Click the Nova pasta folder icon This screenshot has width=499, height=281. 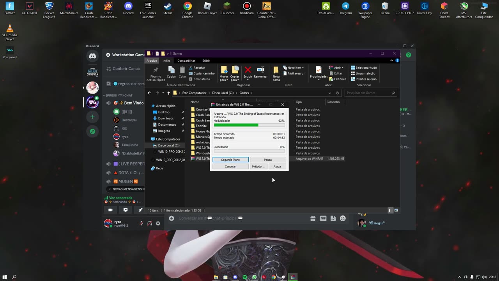click(276, 70)
